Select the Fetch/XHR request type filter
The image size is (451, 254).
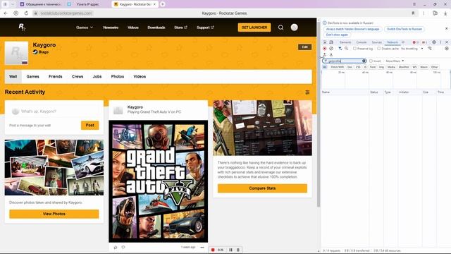pos(337,67)
